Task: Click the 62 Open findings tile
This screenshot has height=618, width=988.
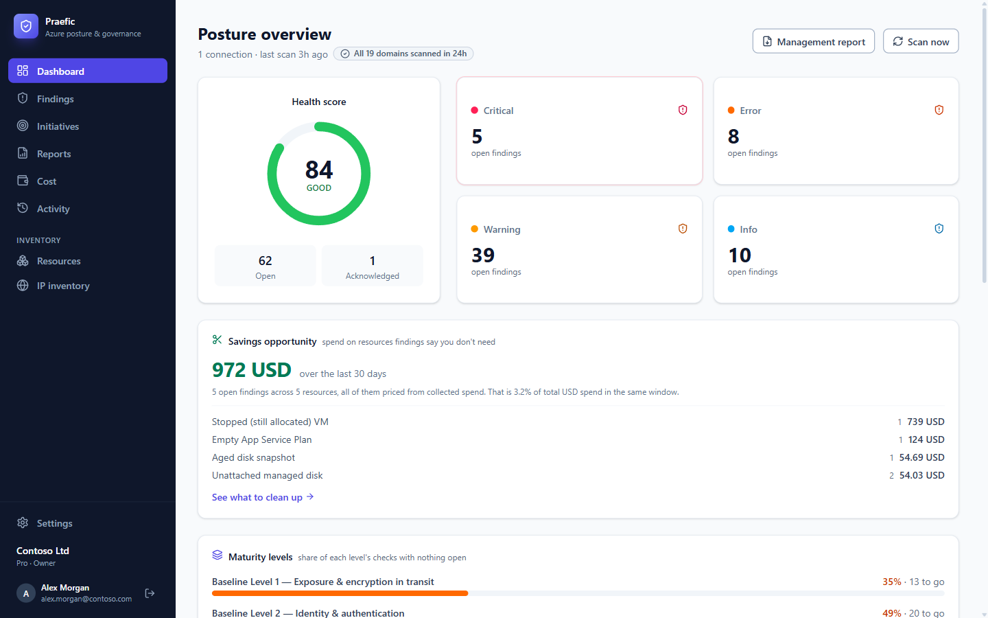Action: (x=266, y=266)
